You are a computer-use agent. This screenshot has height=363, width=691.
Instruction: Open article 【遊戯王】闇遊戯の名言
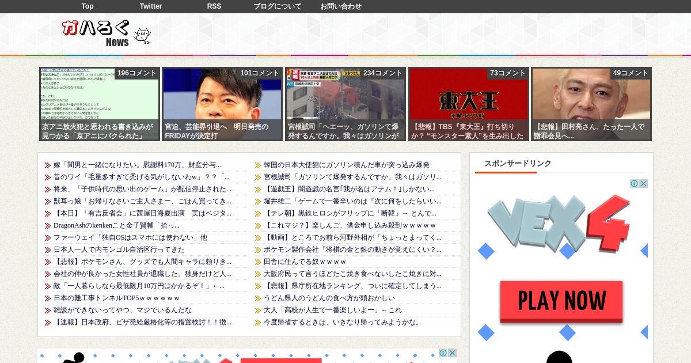coord(349,189)
